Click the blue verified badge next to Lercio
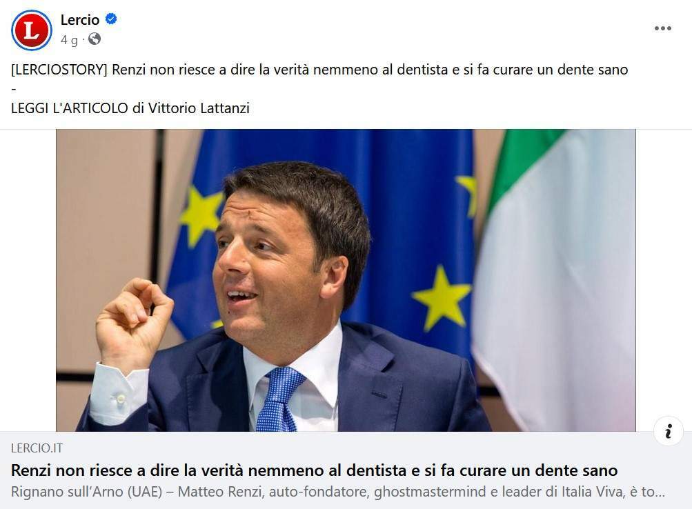Image resolution: width=692 pixels, height=509 pixels. click(x=111, y=19)
